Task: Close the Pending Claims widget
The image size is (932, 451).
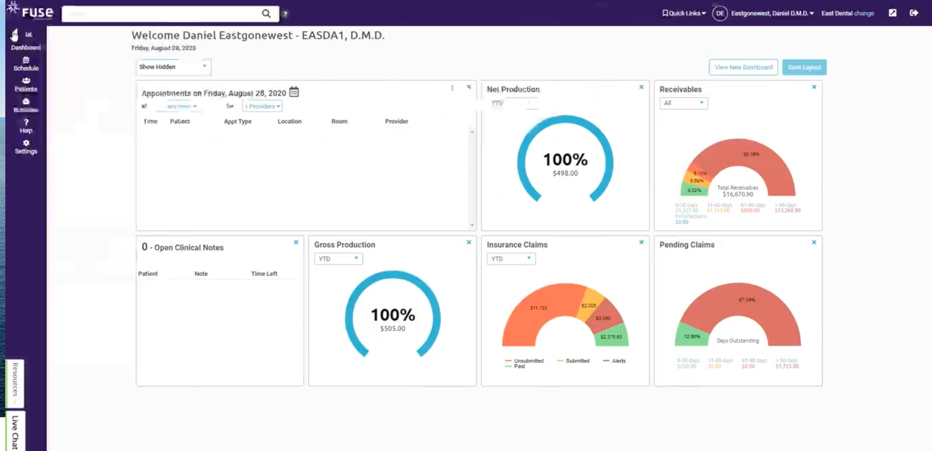Action: tap(814, 242)
